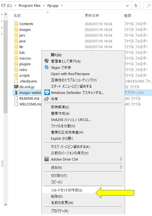Choose Skype で共有
The height and width of the screenshot is (216, 152).
pos(61,67)
